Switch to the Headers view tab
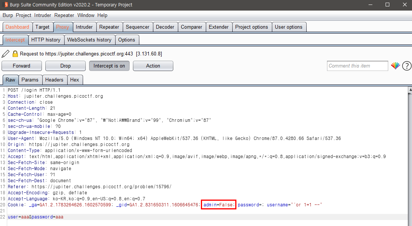412x226 pixels. pos(54,80)
